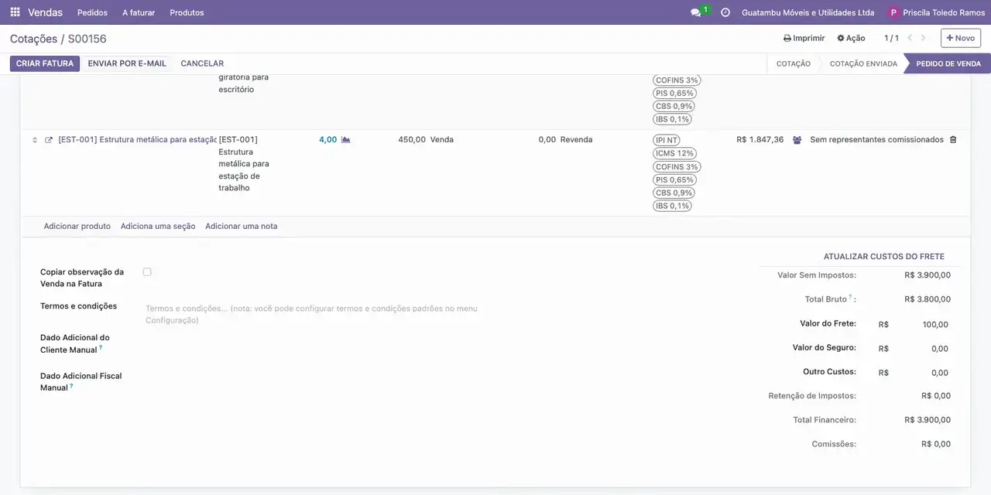The image size is (991, 495).
Task: Create a new record with Novo button
Action: point(961,38)
